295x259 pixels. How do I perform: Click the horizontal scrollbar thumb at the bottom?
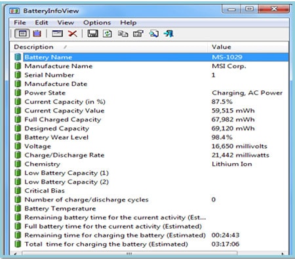click(129, 254)
